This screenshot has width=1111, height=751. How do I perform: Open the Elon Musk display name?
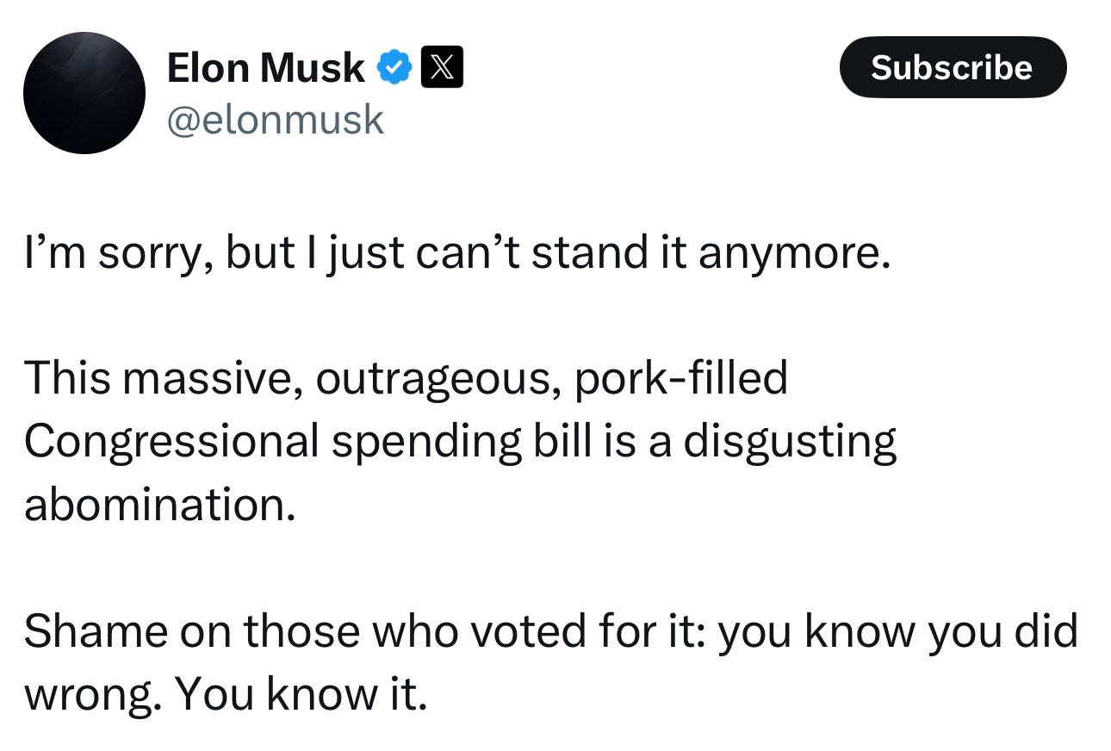coord(265,68)
